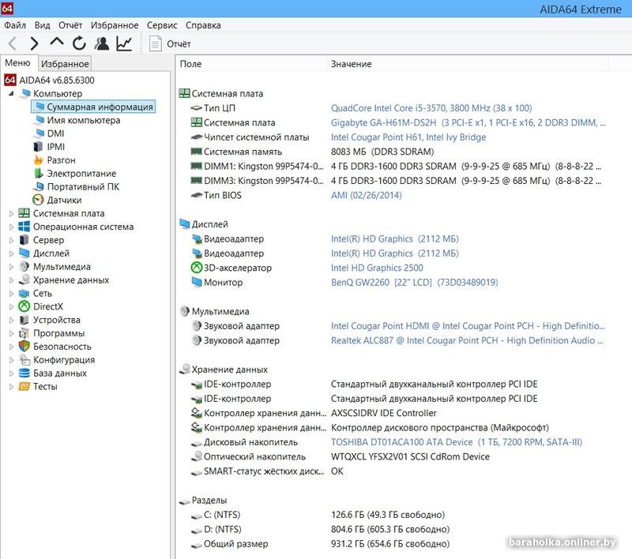Click the Сервер icon in the tree
The height and width of the screenshot is (559, 632).
[x=24, y=240]
